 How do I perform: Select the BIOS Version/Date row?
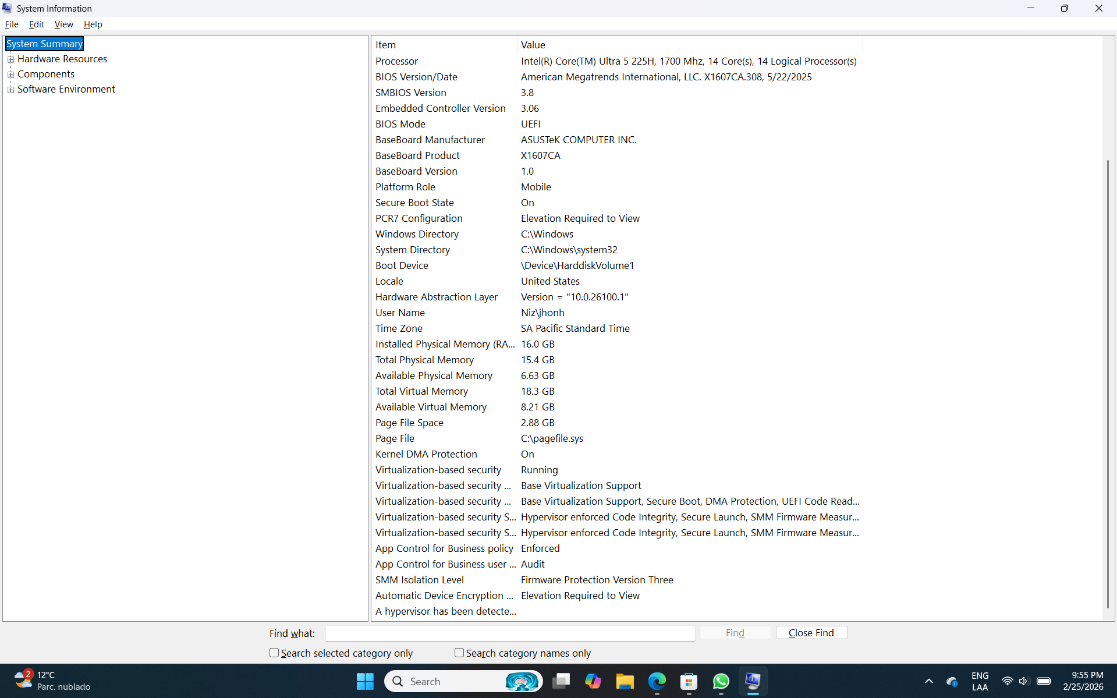(x=617, y=77)
